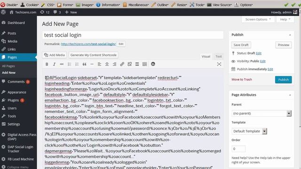Click Generate My Content Shortcode button
The image size is (301, 169).
pyautogui.click(x=94, y=55)
